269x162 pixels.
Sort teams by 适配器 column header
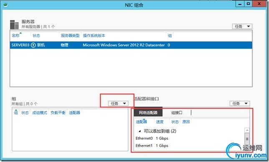pyautogui.click(x=75, y=112)
